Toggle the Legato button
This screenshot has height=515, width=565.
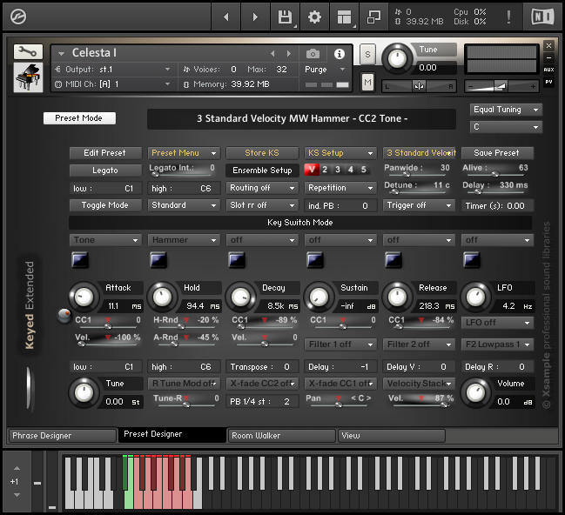105,171
